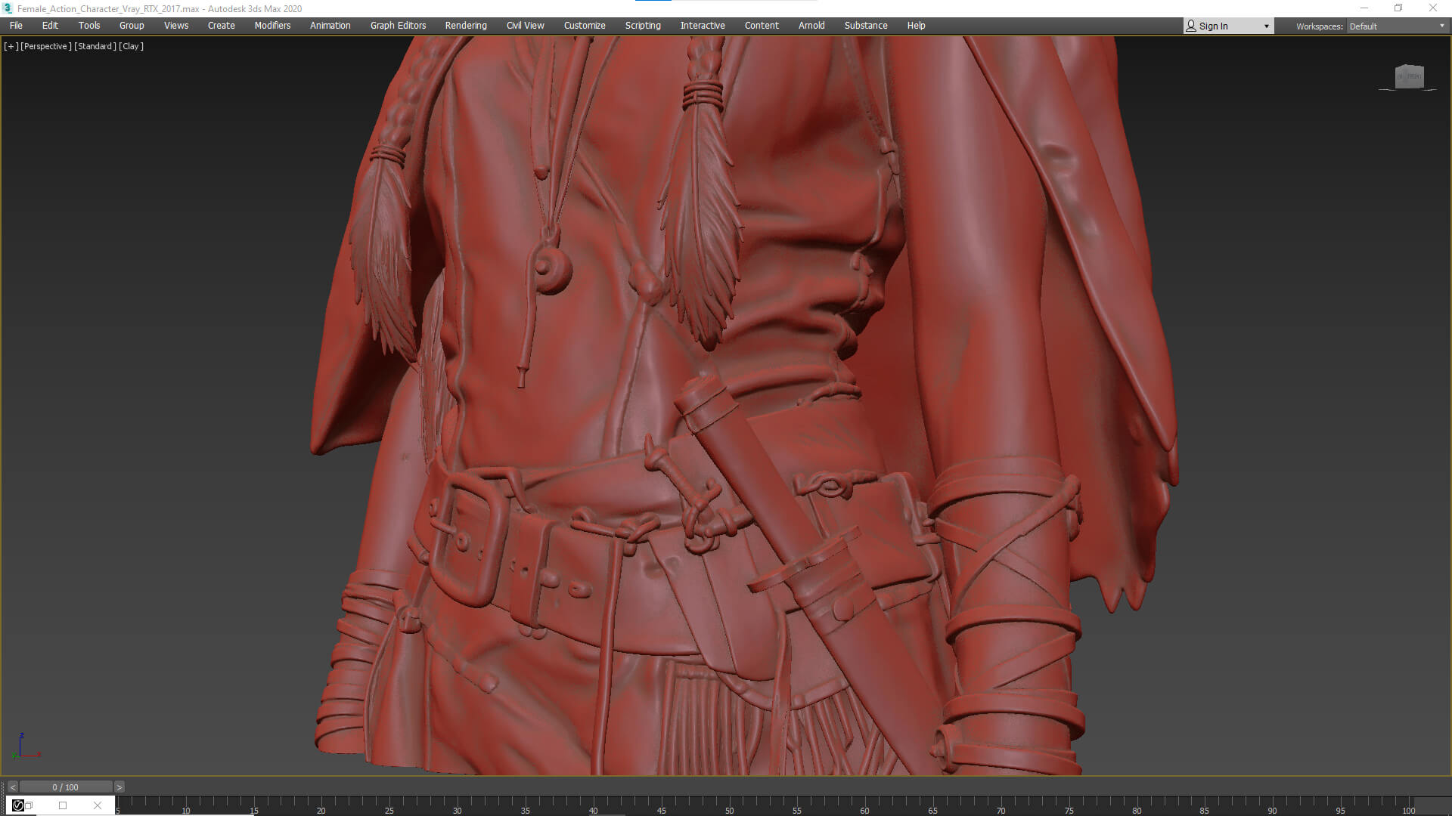
Task: Click the restore icon on V-Ray floating toolbar
Action: (x=29, y=805)
